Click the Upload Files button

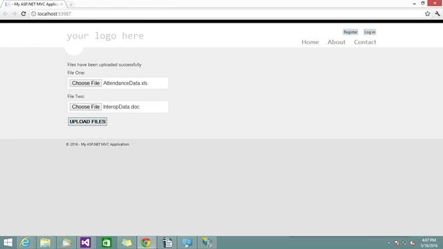87,122
